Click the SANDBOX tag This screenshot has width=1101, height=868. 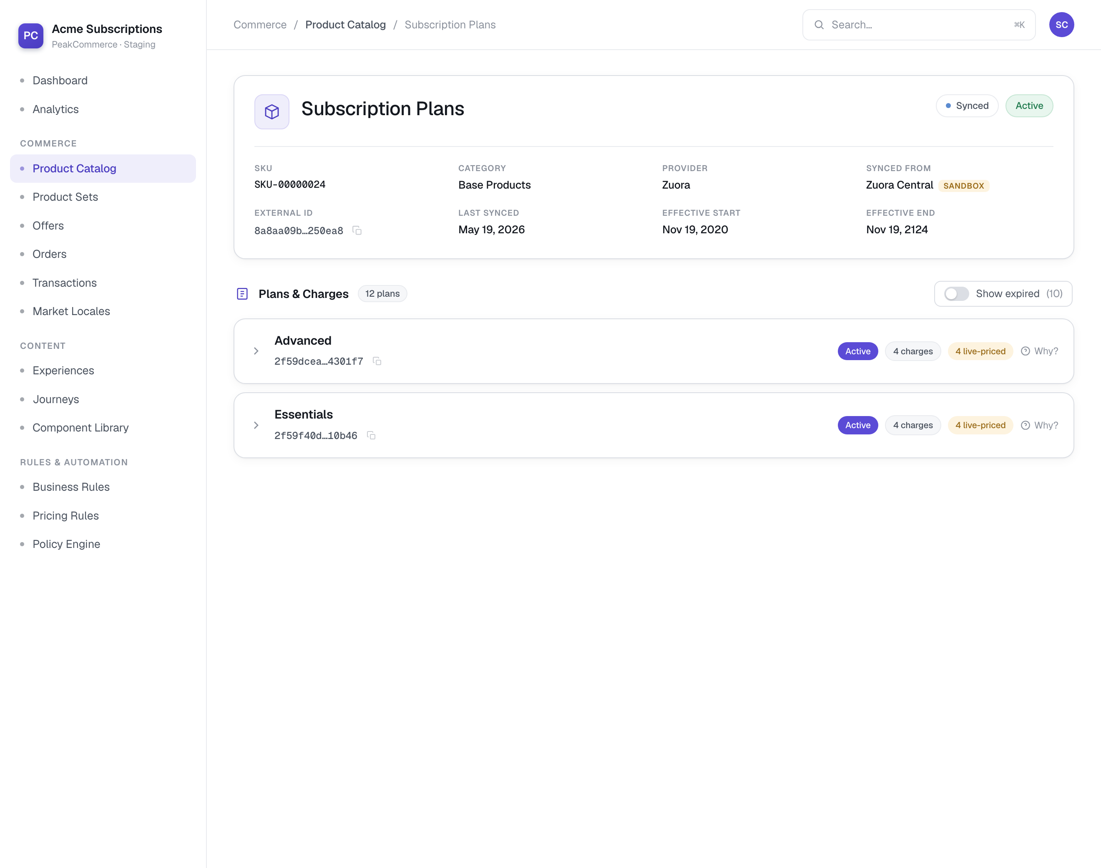coord(963,186)
